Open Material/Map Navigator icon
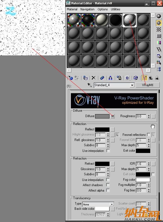 tap(159, 69)
